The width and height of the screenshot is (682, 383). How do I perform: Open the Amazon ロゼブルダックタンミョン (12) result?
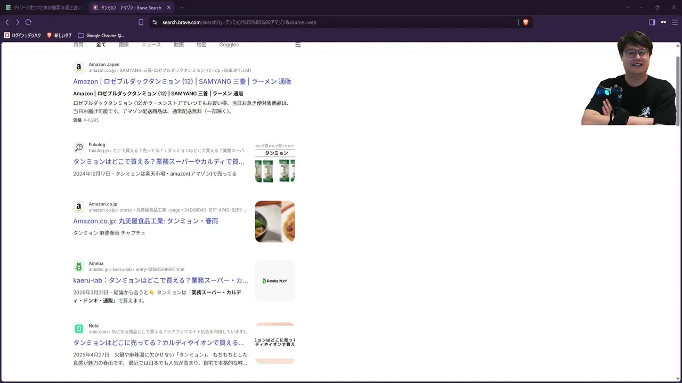click(182, 81)
